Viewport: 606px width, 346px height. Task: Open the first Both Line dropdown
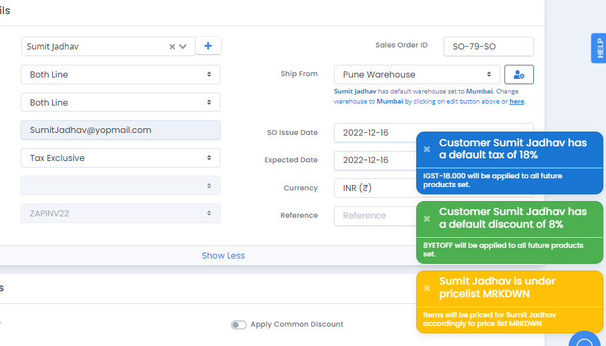[120, 75]
